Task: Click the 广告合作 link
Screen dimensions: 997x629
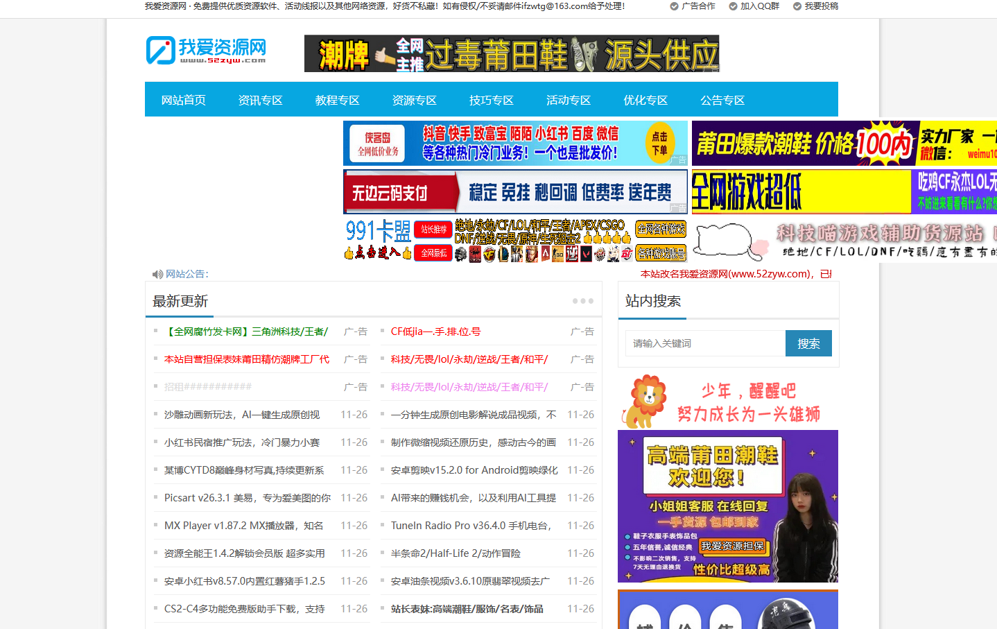Action: 698,6
